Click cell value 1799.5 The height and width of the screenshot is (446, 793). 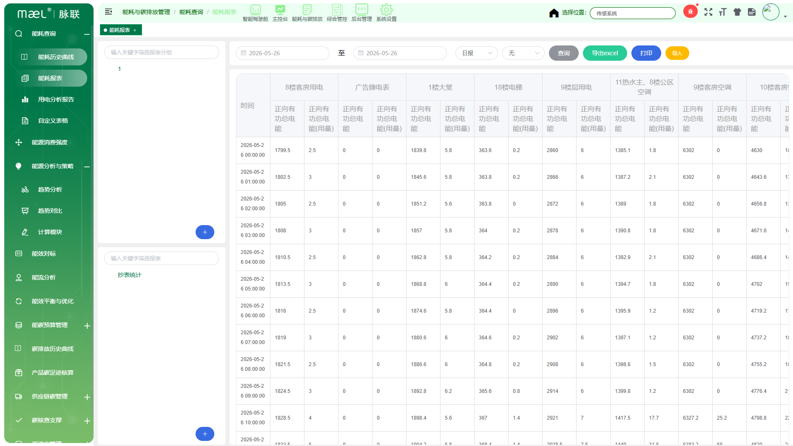coord(287,150)
